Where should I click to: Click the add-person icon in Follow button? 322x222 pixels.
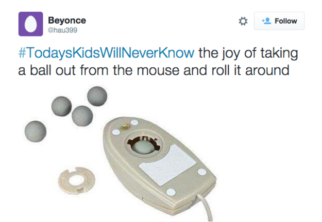(266, 21)
